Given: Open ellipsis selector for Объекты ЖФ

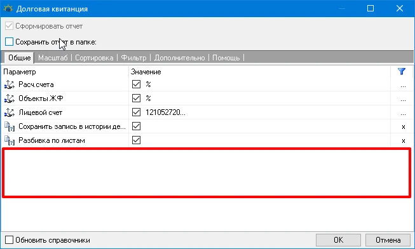Looking at the screenshot, I should (403, 100).
